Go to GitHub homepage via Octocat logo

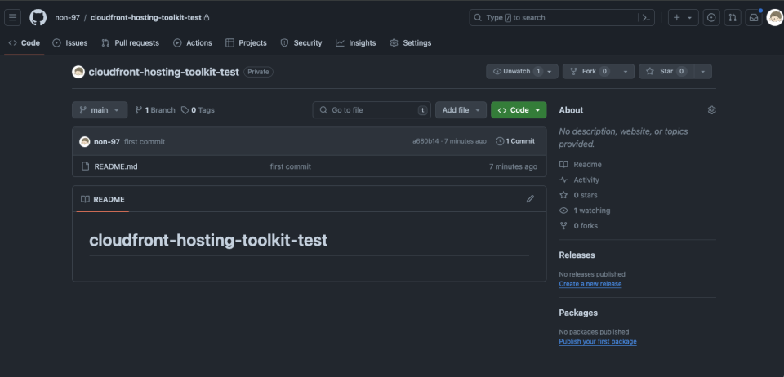click(x=38, y=17)
